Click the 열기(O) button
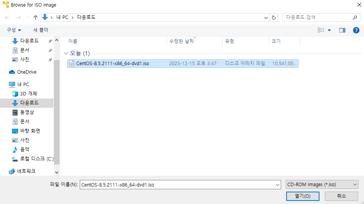This screenshot has width=364, height=204. pos(303,196)
